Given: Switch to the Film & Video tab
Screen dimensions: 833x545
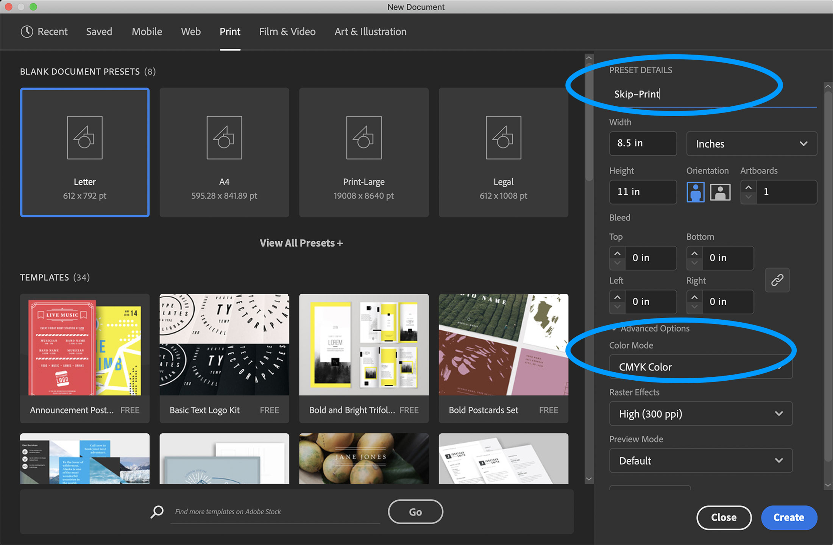Looking at the screenshot, I should (x=287, y=31).
